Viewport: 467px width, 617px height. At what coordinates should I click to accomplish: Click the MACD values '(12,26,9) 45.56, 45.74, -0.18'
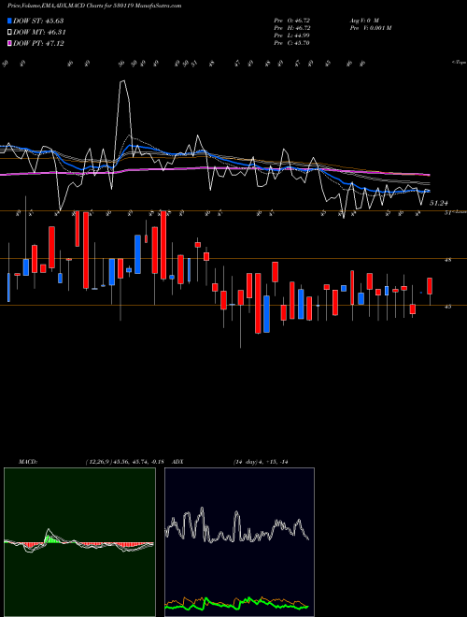click(124, 462)
